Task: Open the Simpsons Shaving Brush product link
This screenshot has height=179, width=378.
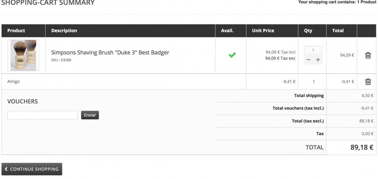Action: tap(110, 52)
